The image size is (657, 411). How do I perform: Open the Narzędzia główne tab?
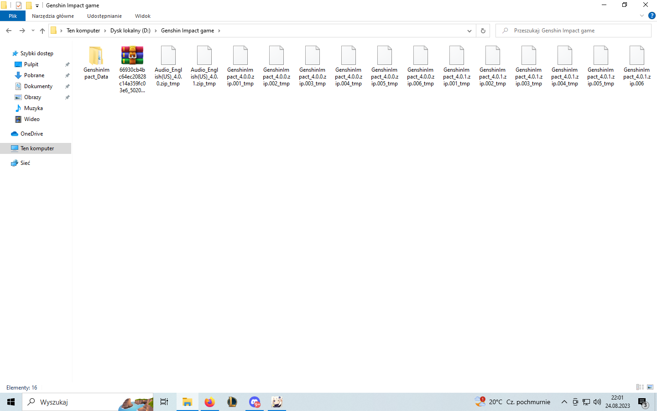pos(53,16)
